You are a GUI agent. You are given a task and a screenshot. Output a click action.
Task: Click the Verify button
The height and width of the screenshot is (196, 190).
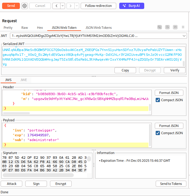tap(175, 70)
